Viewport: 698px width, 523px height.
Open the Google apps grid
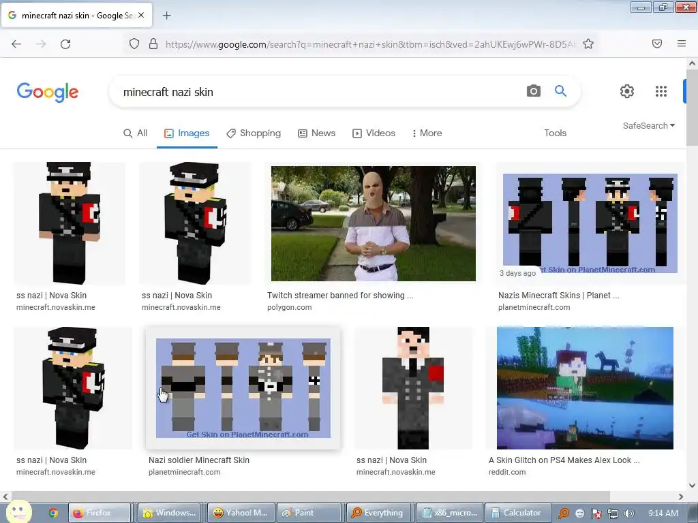point(661,91)
